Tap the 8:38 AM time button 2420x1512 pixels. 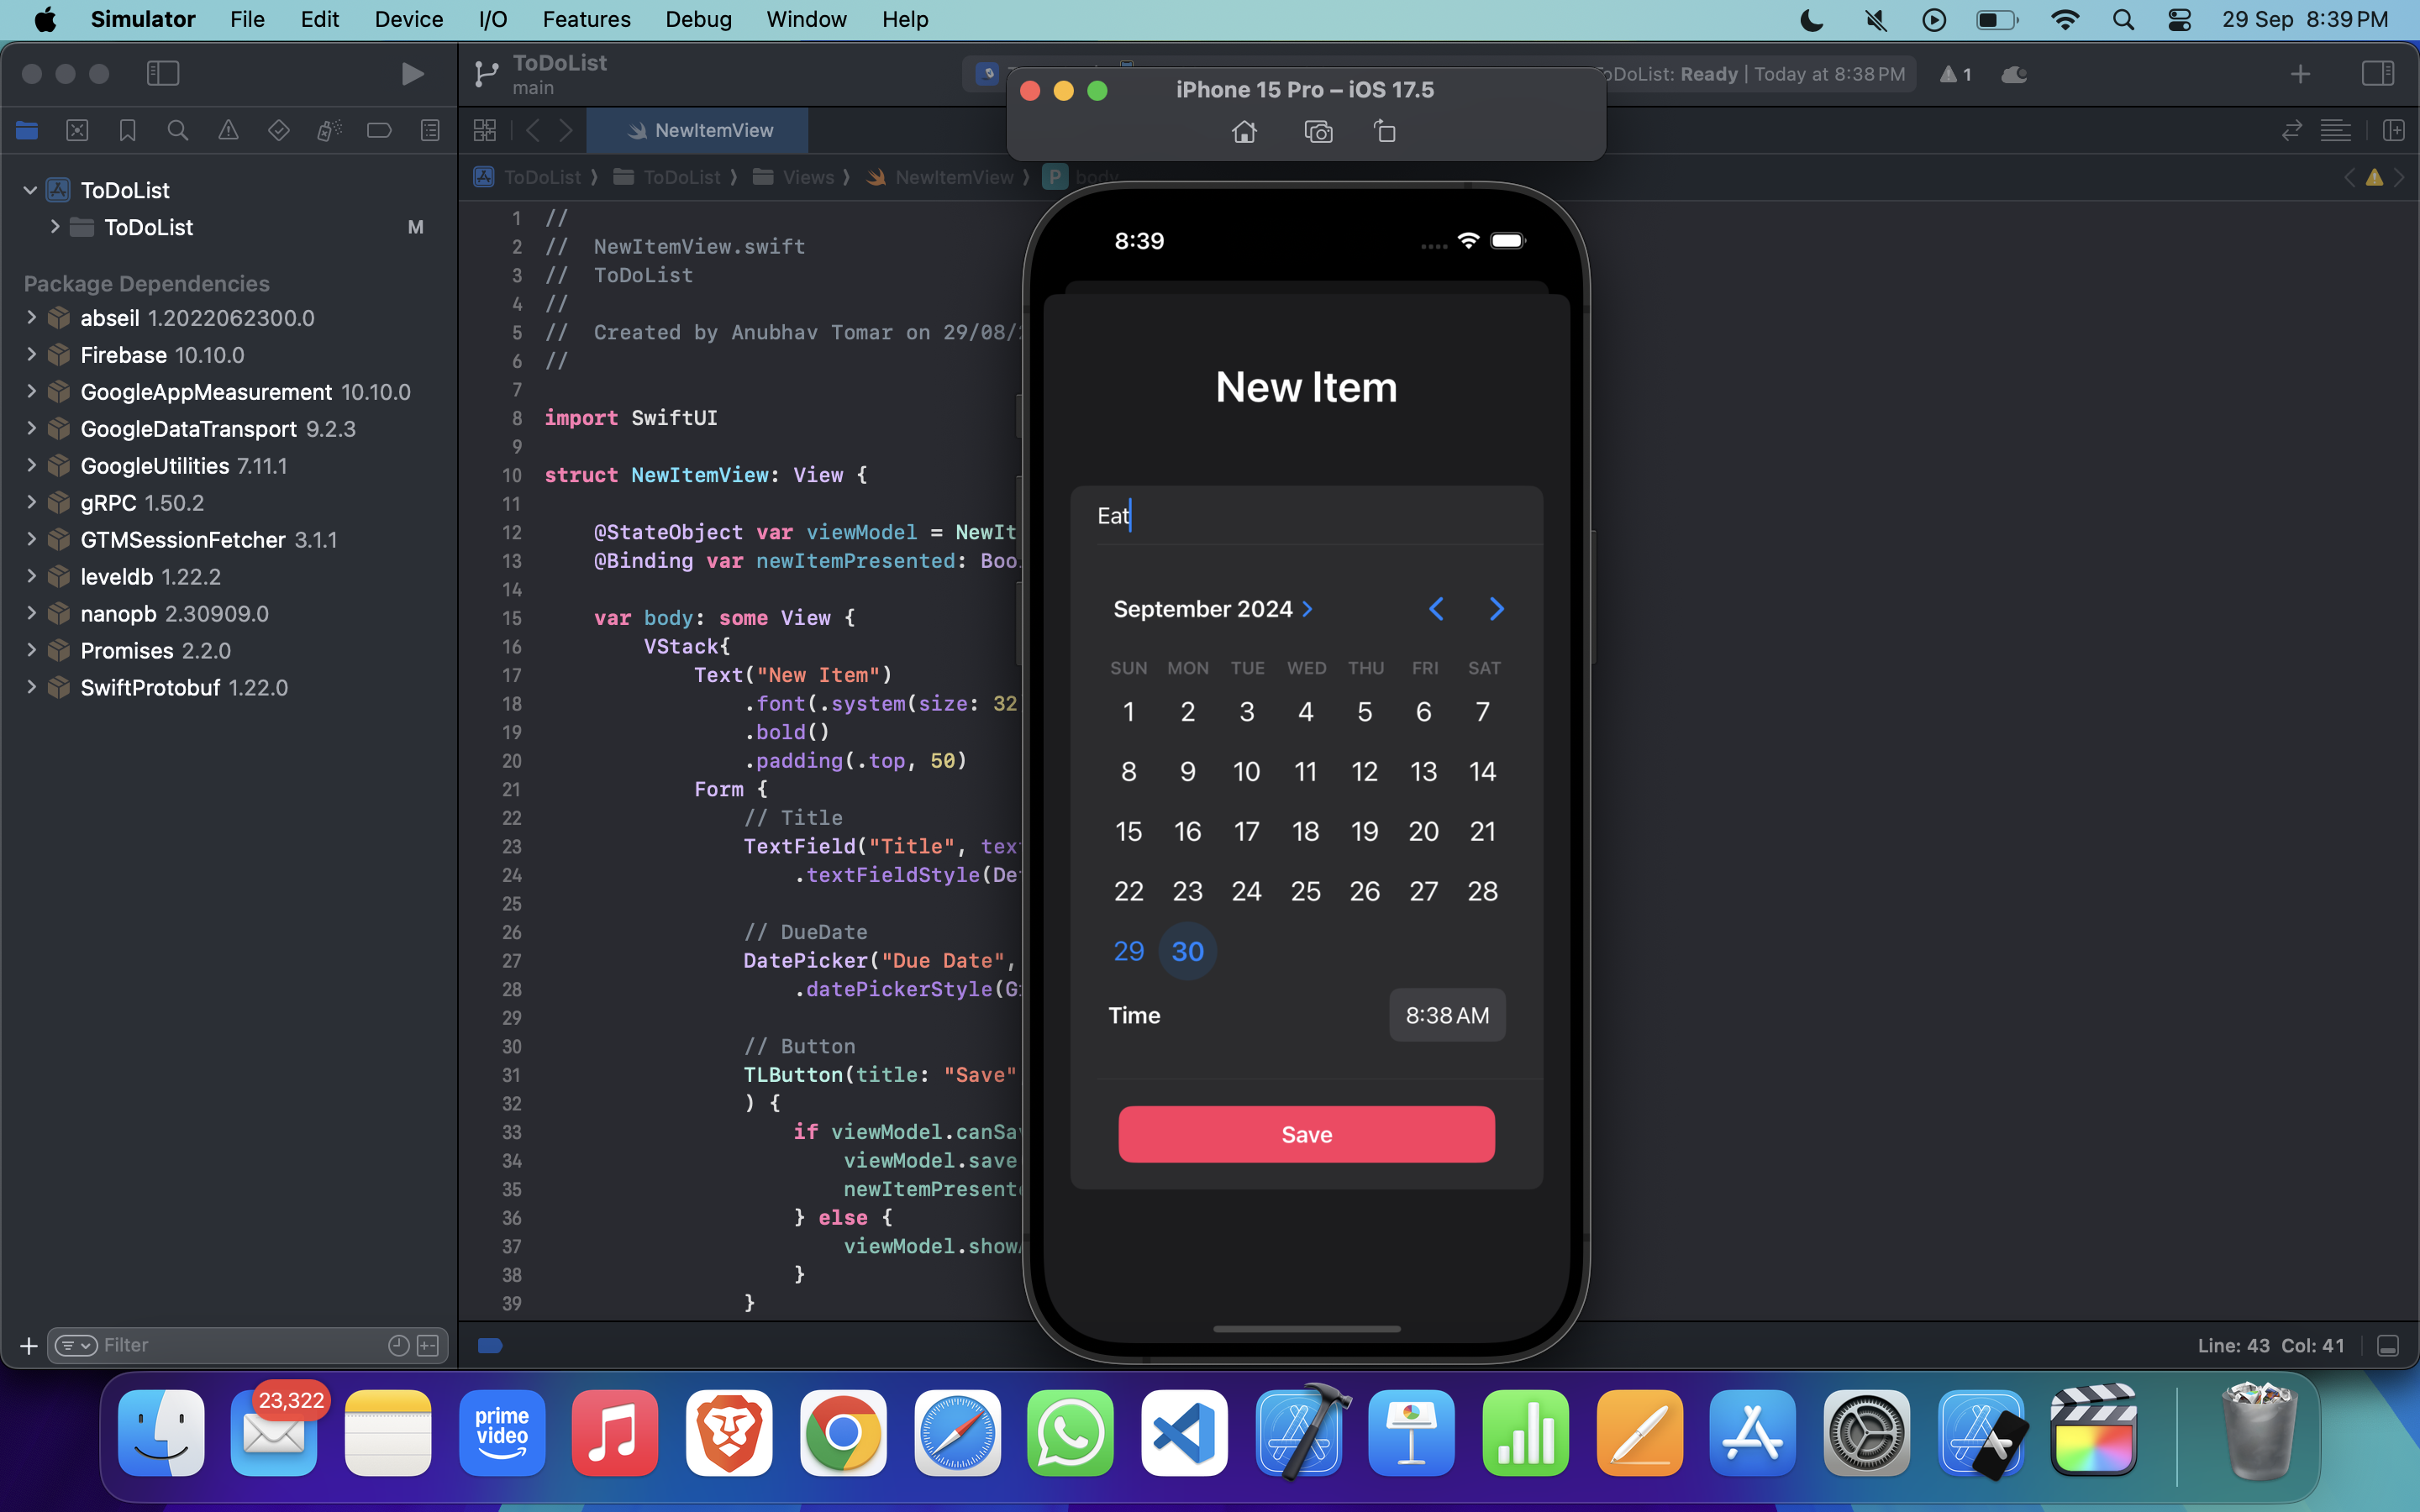[1446, 1015]
